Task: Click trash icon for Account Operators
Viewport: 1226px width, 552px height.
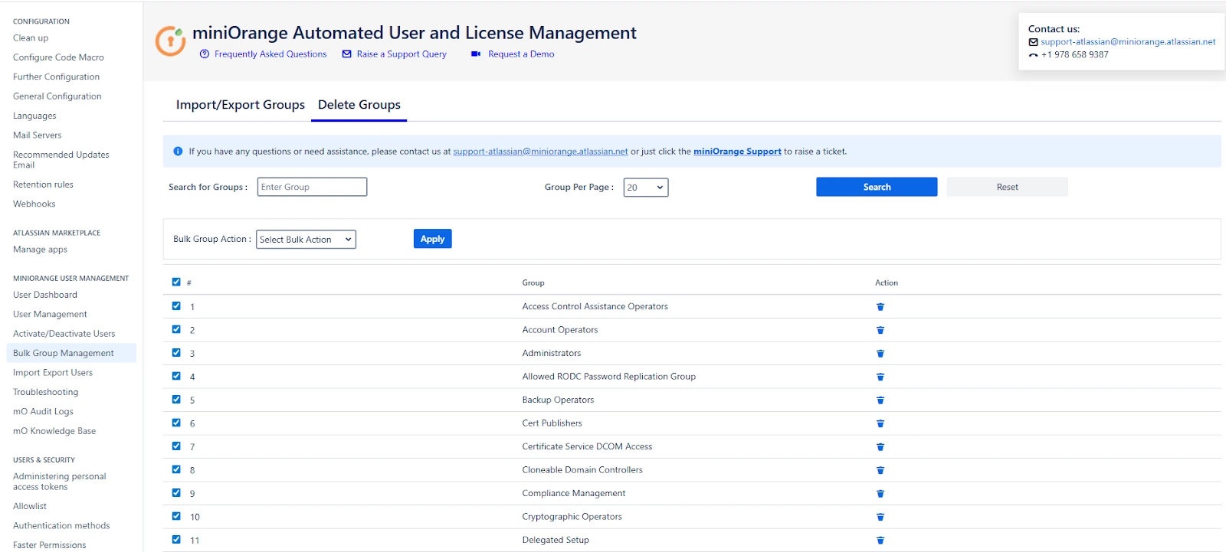Action: pyautogui.click(x=880, y=330)
